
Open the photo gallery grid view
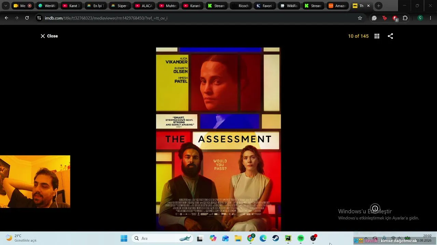(x=377, y=36)
